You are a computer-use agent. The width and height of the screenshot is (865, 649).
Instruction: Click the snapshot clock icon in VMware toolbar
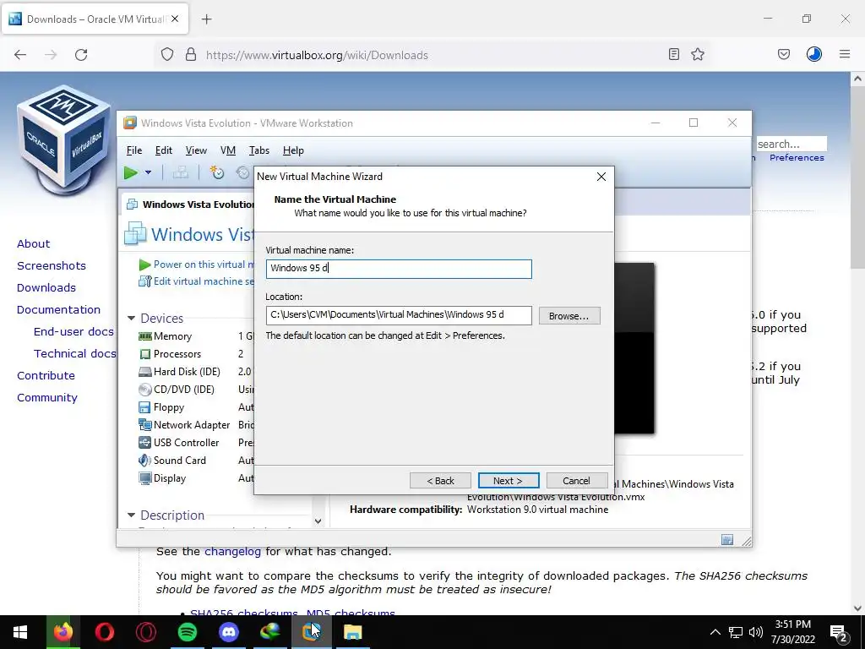click(217, 172)
